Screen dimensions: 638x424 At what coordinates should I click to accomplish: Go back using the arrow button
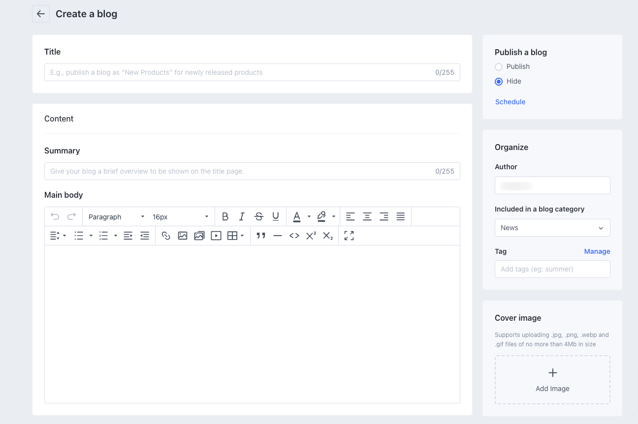click(x=41, y=14)
